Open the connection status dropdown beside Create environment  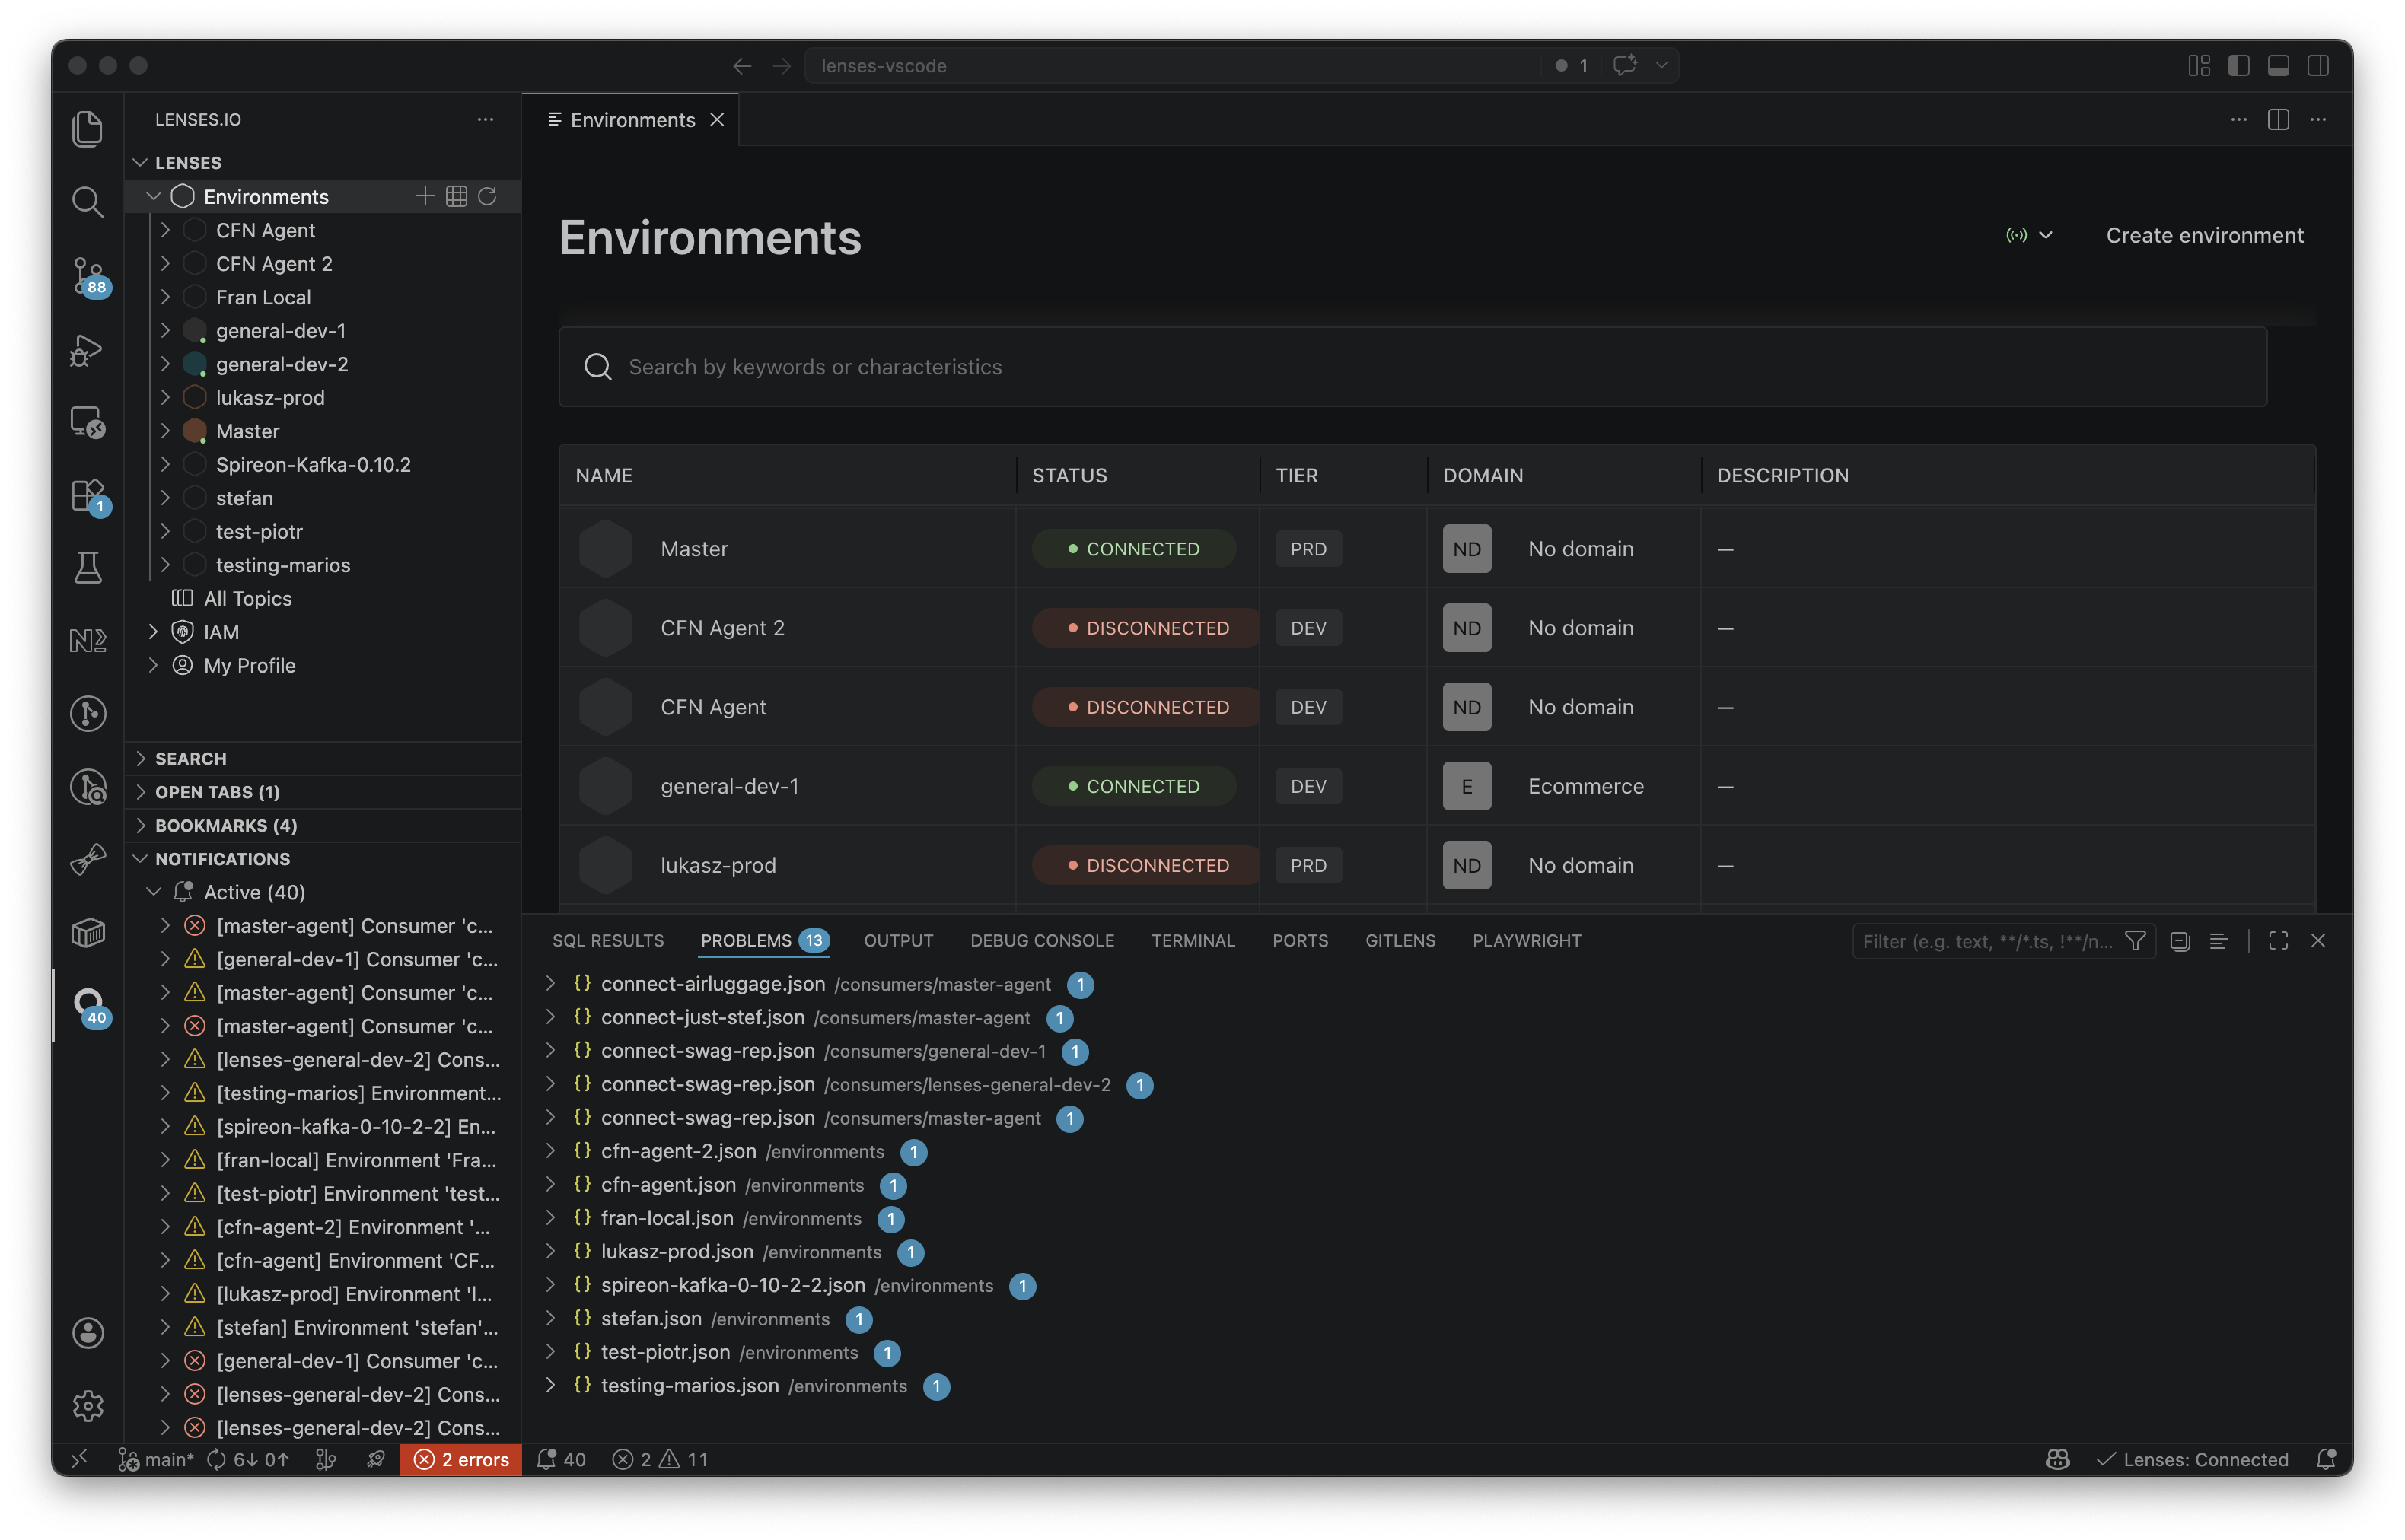point(2029,236)
